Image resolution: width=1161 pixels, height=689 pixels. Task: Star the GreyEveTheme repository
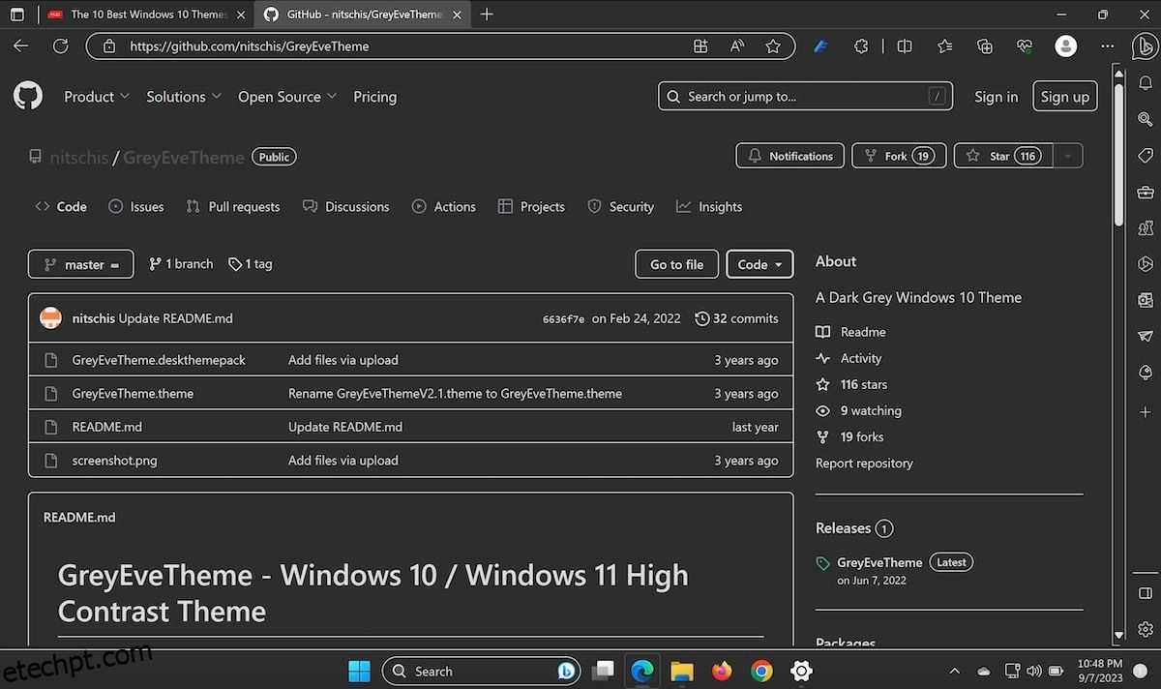(x=1002, y=156)
